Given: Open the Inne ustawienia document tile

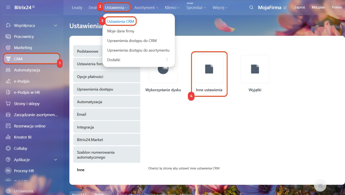Looking at the screenshot, I should click(x=209, y=69).
